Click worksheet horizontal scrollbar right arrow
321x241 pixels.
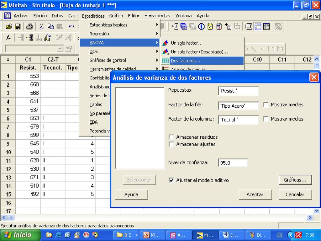click(x=310, y=217)
